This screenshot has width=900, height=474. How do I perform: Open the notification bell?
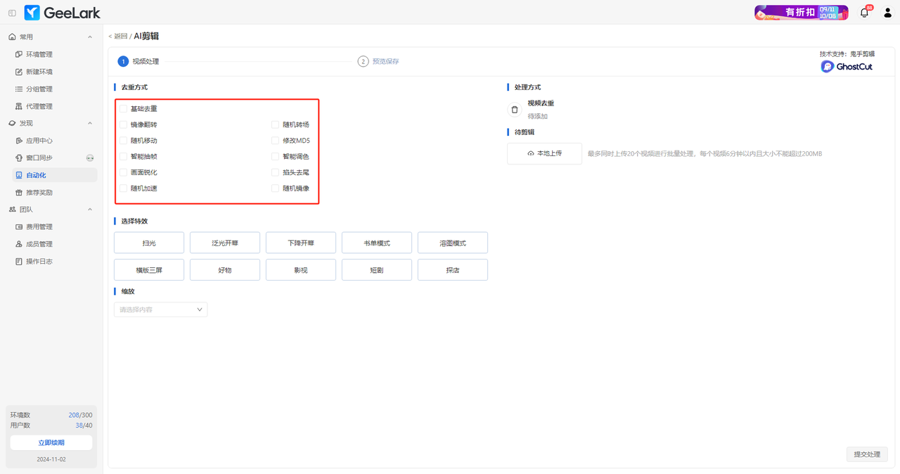[864, 13]
